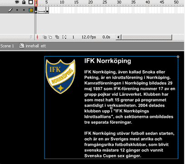The height and width of the screenshot is (164, 185).
Task: Click the IFK Norrköping heading text
Action: pyautogui.click(x=107, y=61)
